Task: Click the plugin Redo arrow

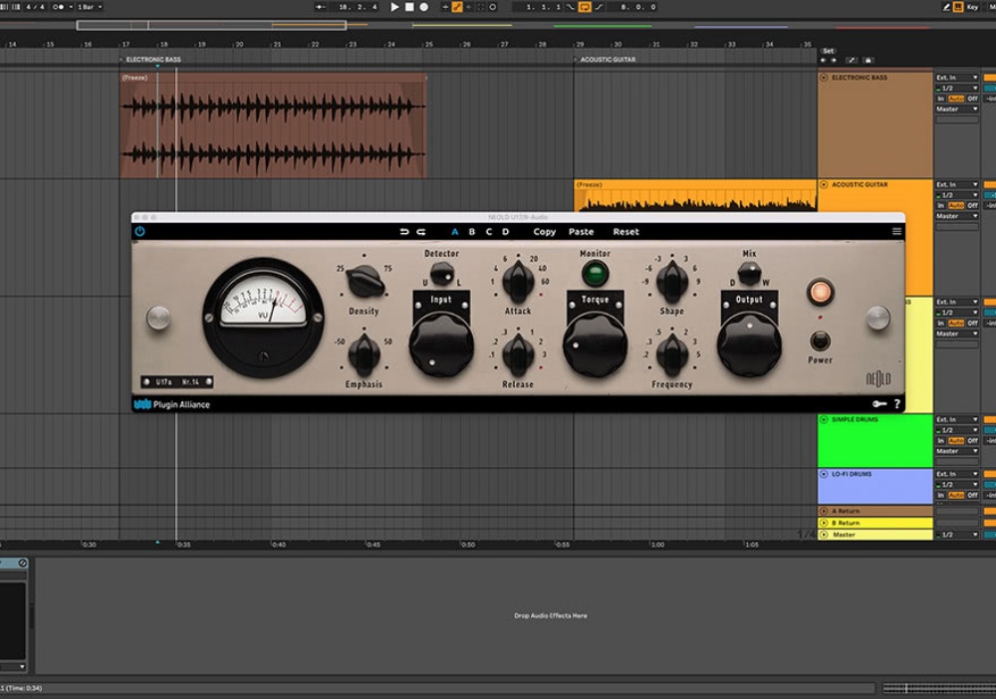Action: click(x=421, y=232)
